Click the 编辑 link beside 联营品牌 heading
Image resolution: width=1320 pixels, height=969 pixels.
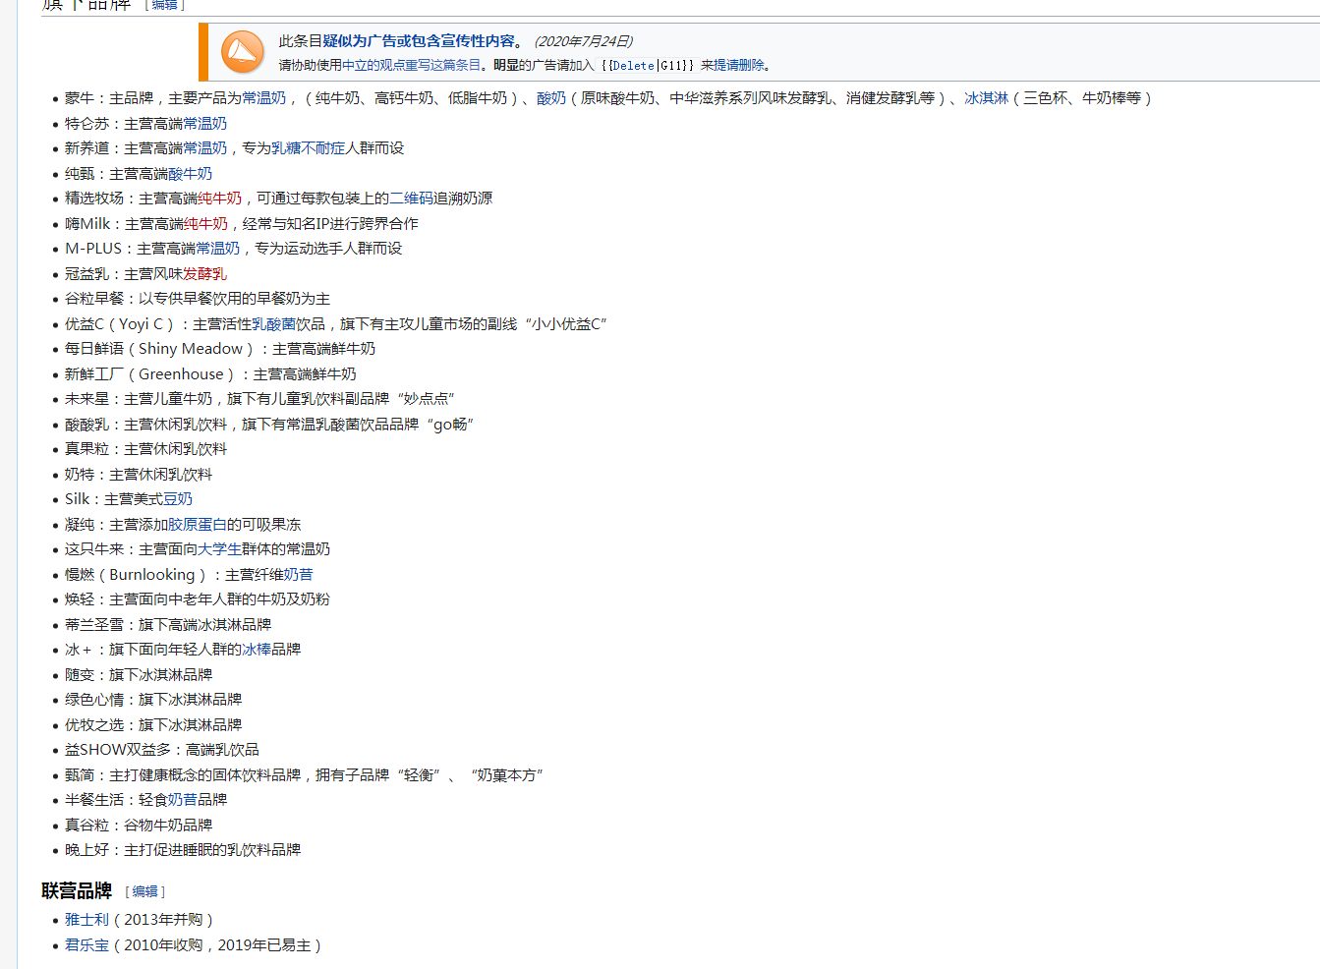(x=144, y=891)
